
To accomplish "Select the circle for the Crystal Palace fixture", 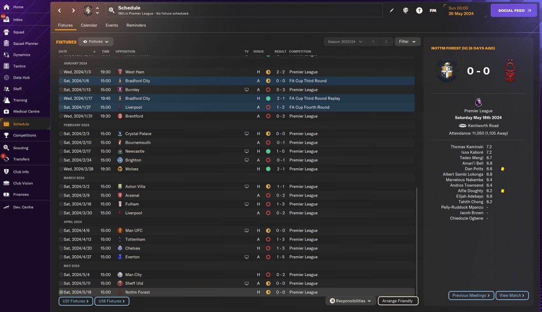I will click(x=61, y=134).
